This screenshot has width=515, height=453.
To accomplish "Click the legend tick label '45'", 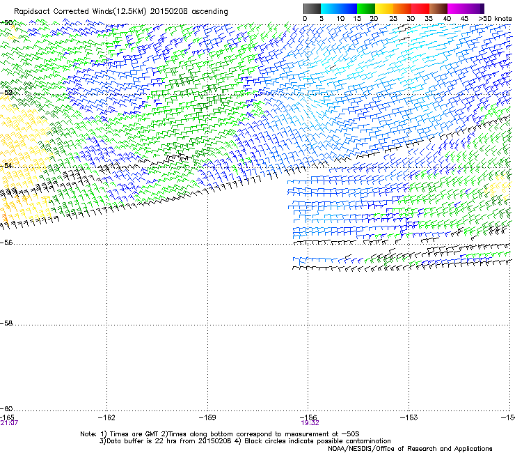I will coord(464,19).
